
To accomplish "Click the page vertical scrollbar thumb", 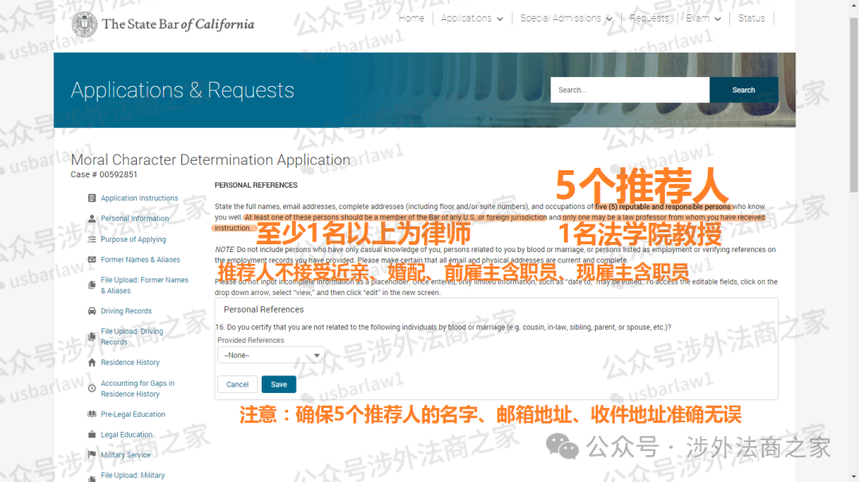I will pyautogui.click(x=854, y=104).
